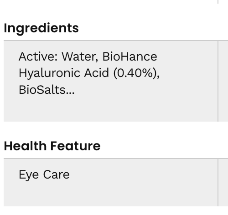Click the divider line under Ingredients heading

pos(116,41)
